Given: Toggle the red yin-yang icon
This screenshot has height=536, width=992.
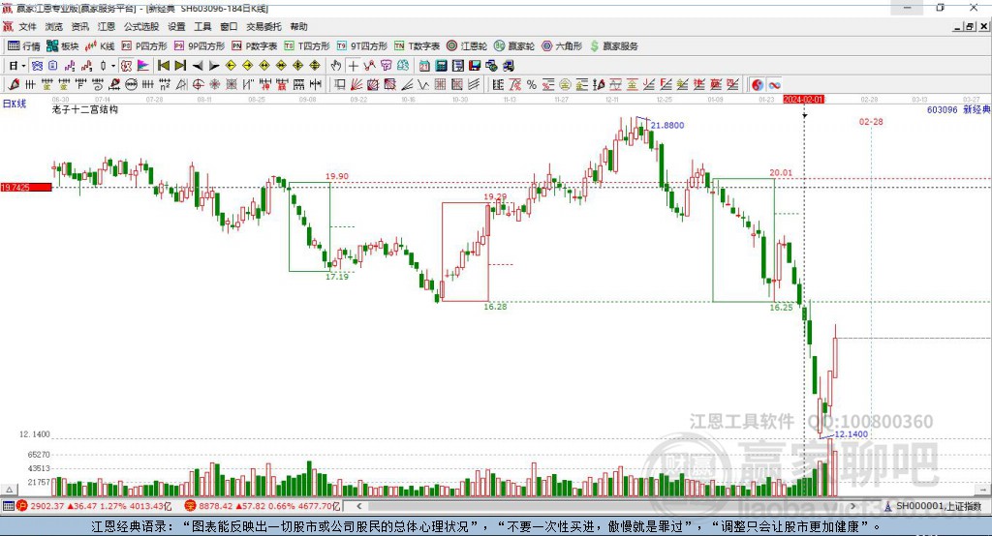Looking at the screenshot, I should [x=758, y=85].
